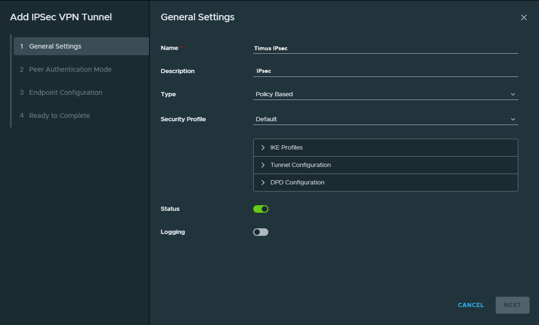Click the Next button
Image resolution: width=539 pixels, height=325 pixels.
coord(512,305)
